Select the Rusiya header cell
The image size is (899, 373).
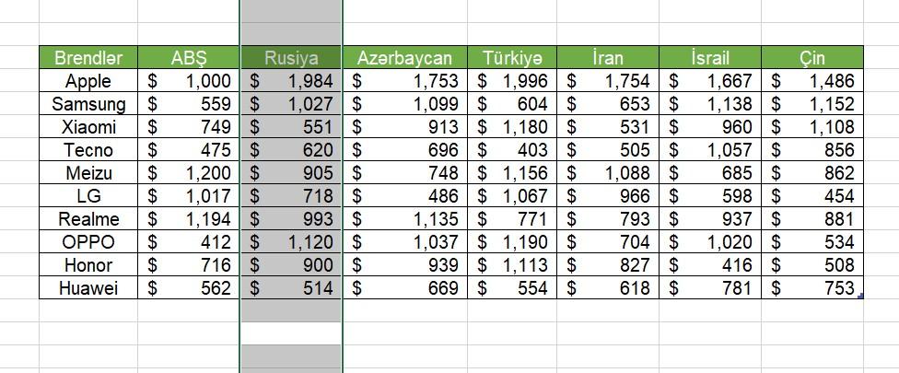(x=291, y=58)
